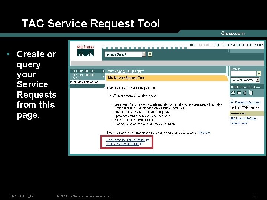Screen dimensions: 267x200
Task: Open the Software Center link
Action: point(239,123)
